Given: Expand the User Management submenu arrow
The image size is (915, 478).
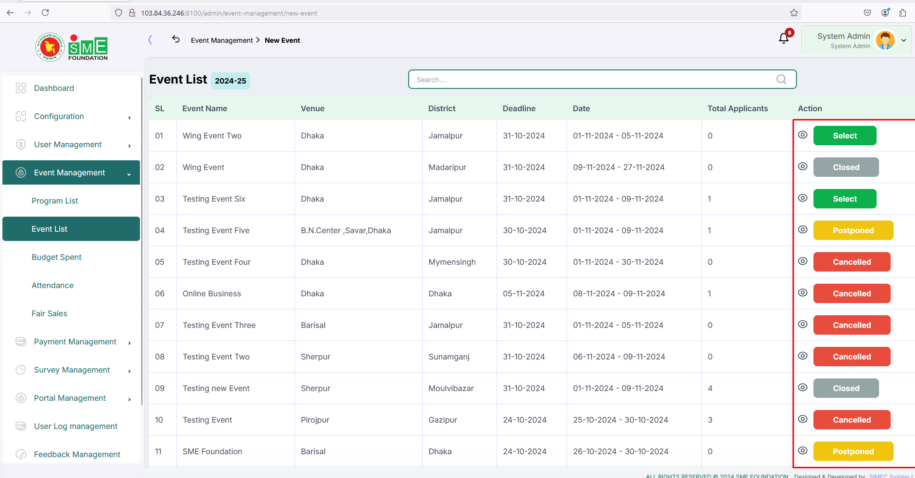Looking at the screenshot, I should click(129, 146).
